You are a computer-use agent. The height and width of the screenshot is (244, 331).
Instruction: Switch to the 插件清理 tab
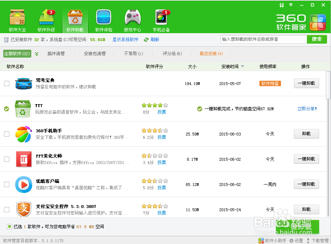pyautogui.click(x=56, y=54)
